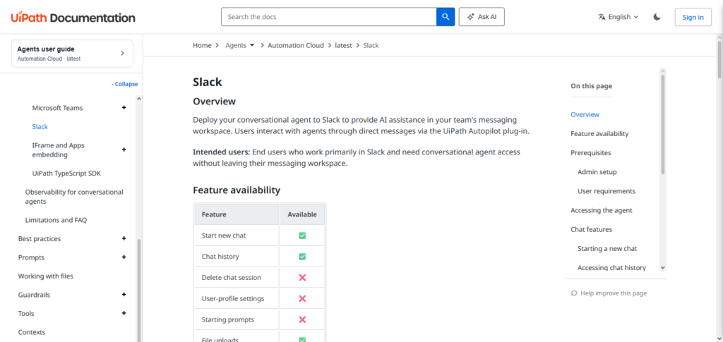Click the User-profile settings table cell

237,299
